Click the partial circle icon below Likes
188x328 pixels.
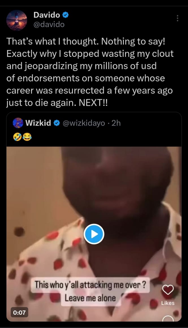[x=168, y=319]
